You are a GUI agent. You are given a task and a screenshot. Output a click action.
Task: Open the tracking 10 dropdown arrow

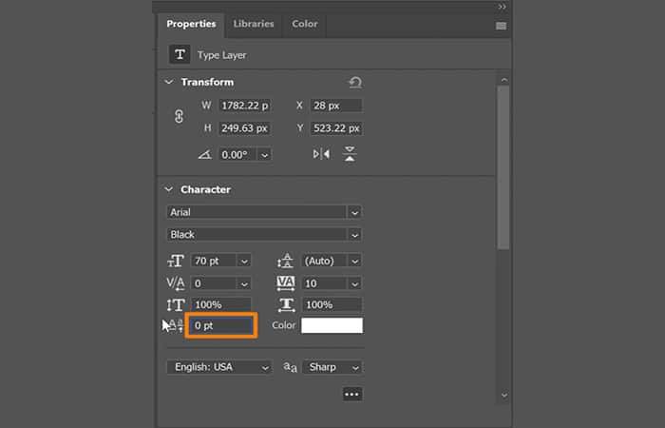355,283
